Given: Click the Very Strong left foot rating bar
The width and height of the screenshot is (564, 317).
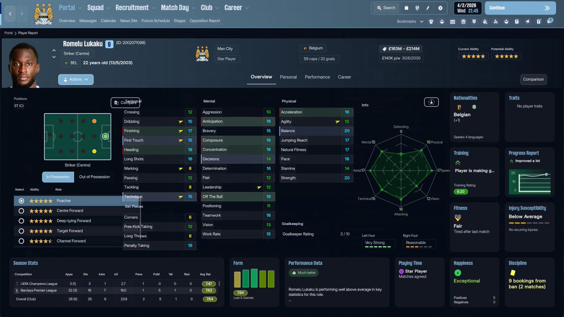Looking at the screenshot, I should tap(378, 247).
